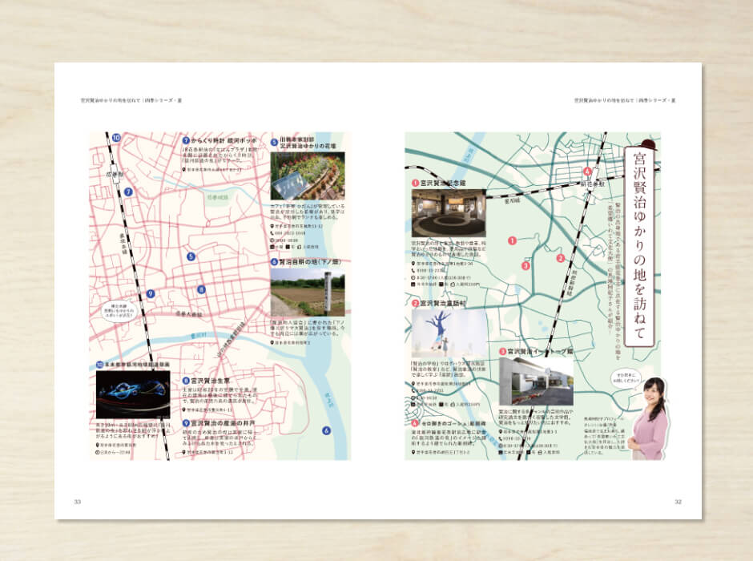
Task: Select blue marker 8 on the street map
Action: tap(202, 289)
